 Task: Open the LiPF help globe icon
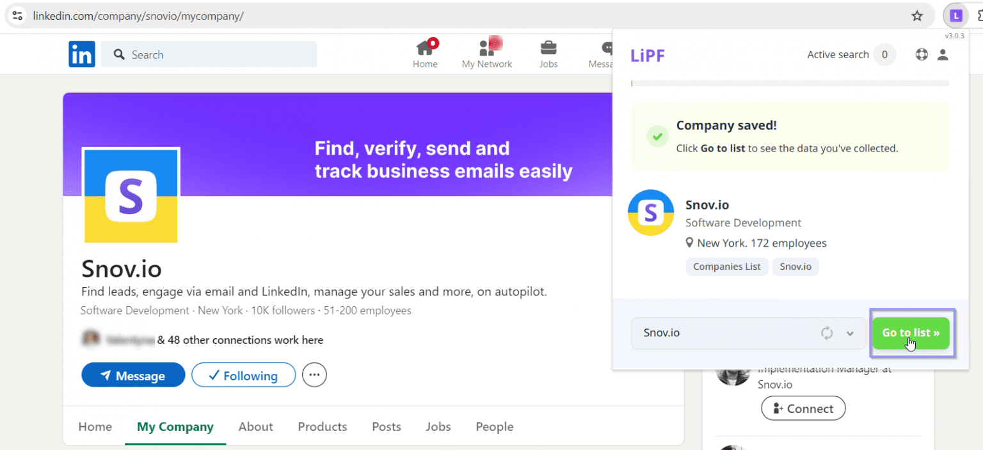coord(922,55)
